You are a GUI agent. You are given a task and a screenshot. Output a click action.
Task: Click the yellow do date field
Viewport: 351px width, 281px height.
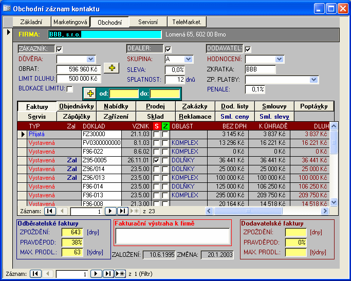pyautogui.click(x=165, y=93)
